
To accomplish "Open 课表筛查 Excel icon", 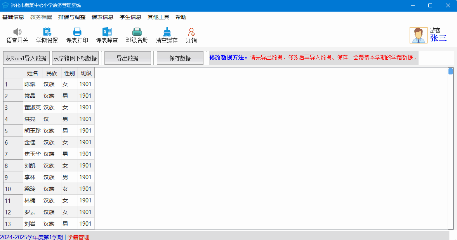I will point(107,32).
